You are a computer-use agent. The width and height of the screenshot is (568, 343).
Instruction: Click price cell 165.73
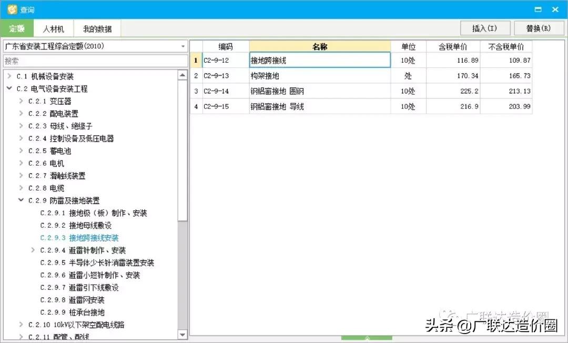click(x=506, y=76)
